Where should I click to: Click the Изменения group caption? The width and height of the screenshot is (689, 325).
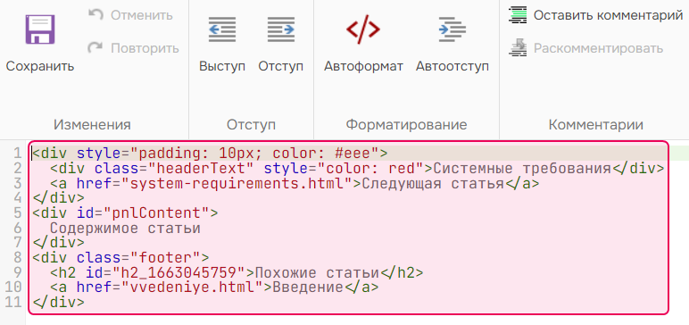coord(92,124)
